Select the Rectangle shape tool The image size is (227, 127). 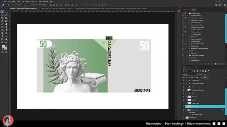coord(2,39)
